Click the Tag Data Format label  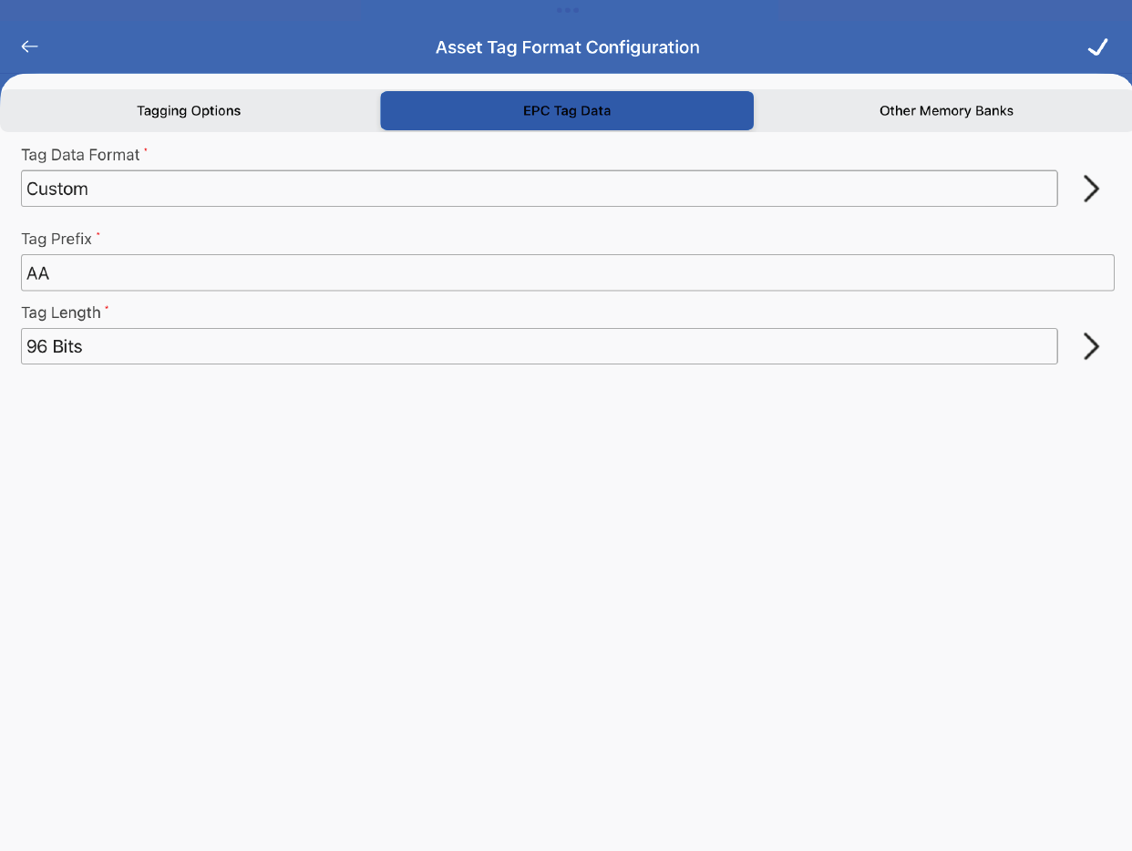point(80,155)
